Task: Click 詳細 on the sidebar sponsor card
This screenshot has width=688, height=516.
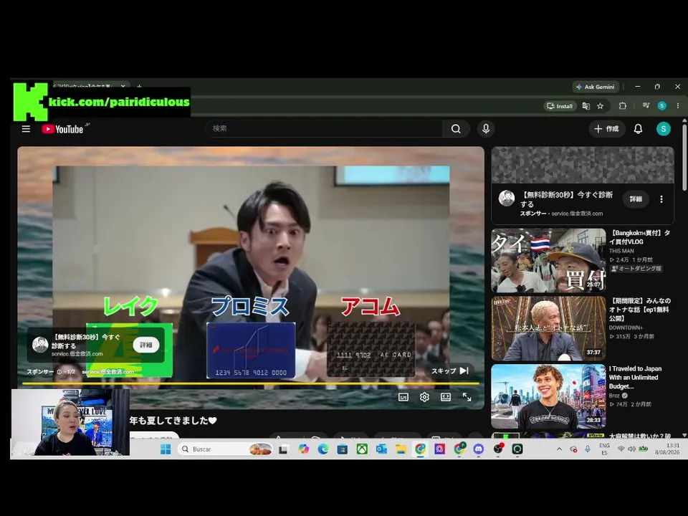Action: (636, 199)
